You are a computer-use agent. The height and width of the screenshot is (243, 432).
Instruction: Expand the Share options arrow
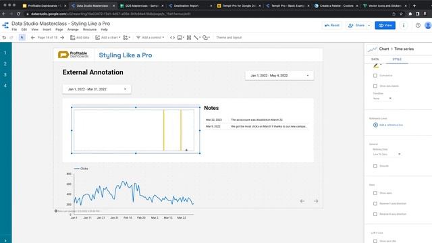pos(369,26)
